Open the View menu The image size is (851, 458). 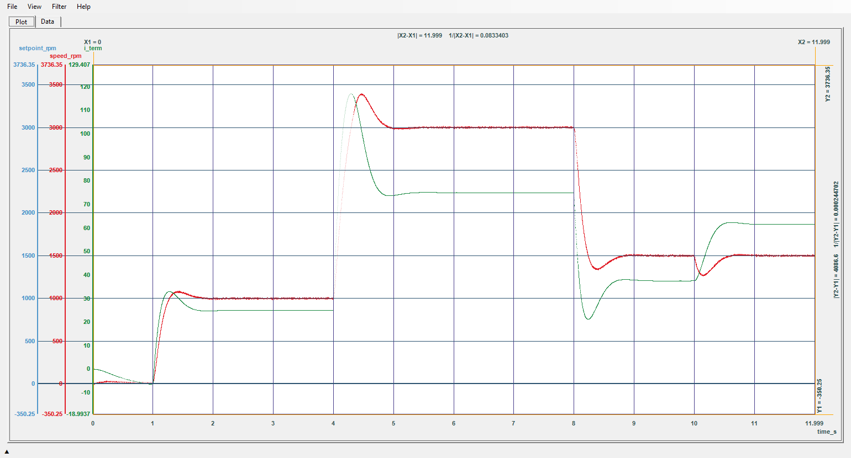pos(34,7)
